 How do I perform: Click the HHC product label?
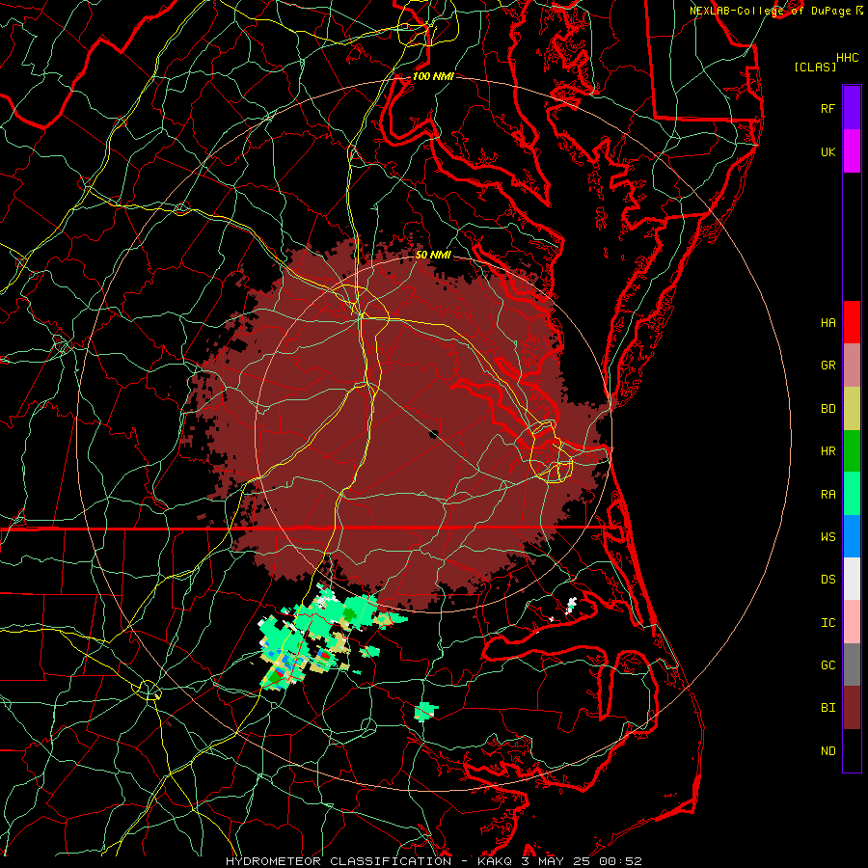[847, 58]
